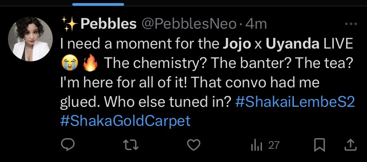The width and height of the screenshot is (367, 162).
Task: Share the tweet with the upload arrow icon
Action: (x=351, y=145)
